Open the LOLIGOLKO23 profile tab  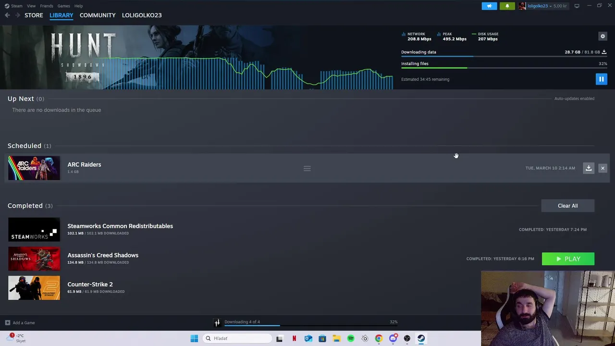(142, 15)
